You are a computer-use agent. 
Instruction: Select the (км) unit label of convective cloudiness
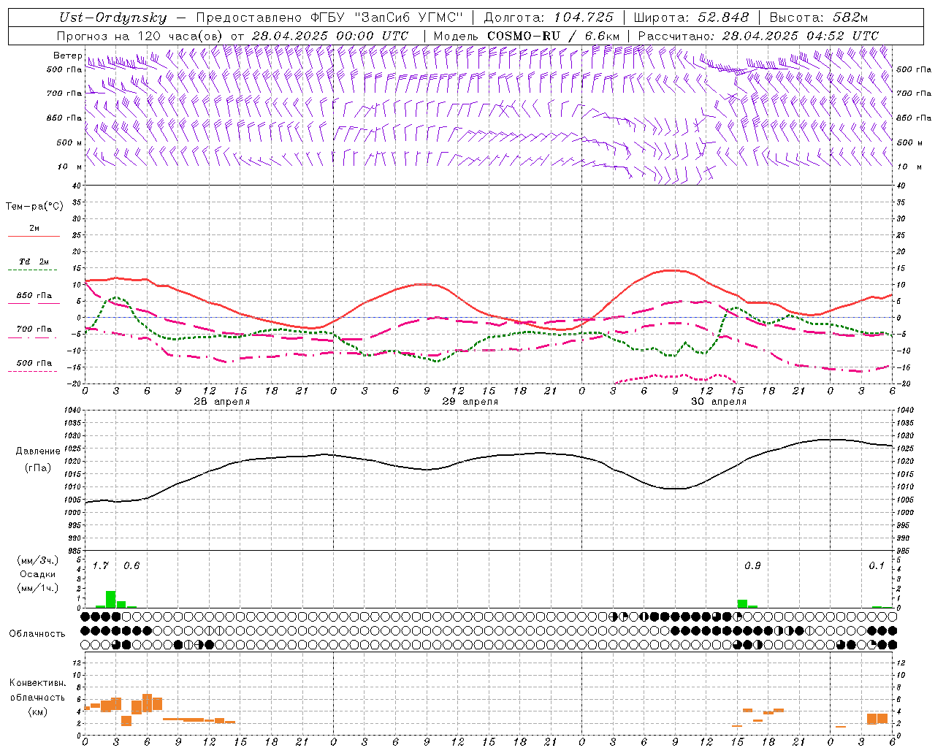pyautogui.click(x=38, y=711)
